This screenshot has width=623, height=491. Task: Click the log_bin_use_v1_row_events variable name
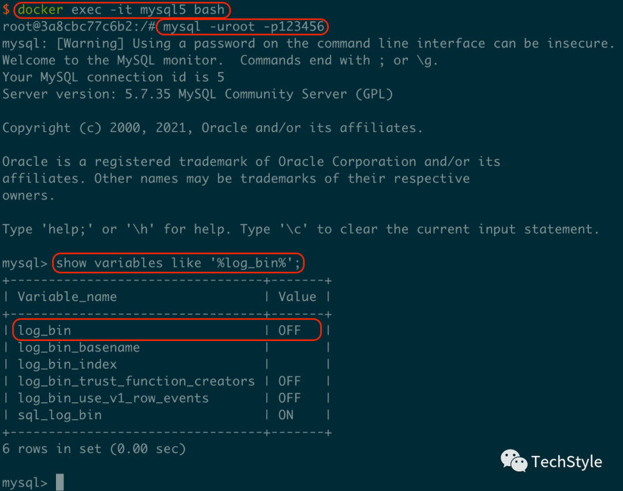[x=113, y=398]
